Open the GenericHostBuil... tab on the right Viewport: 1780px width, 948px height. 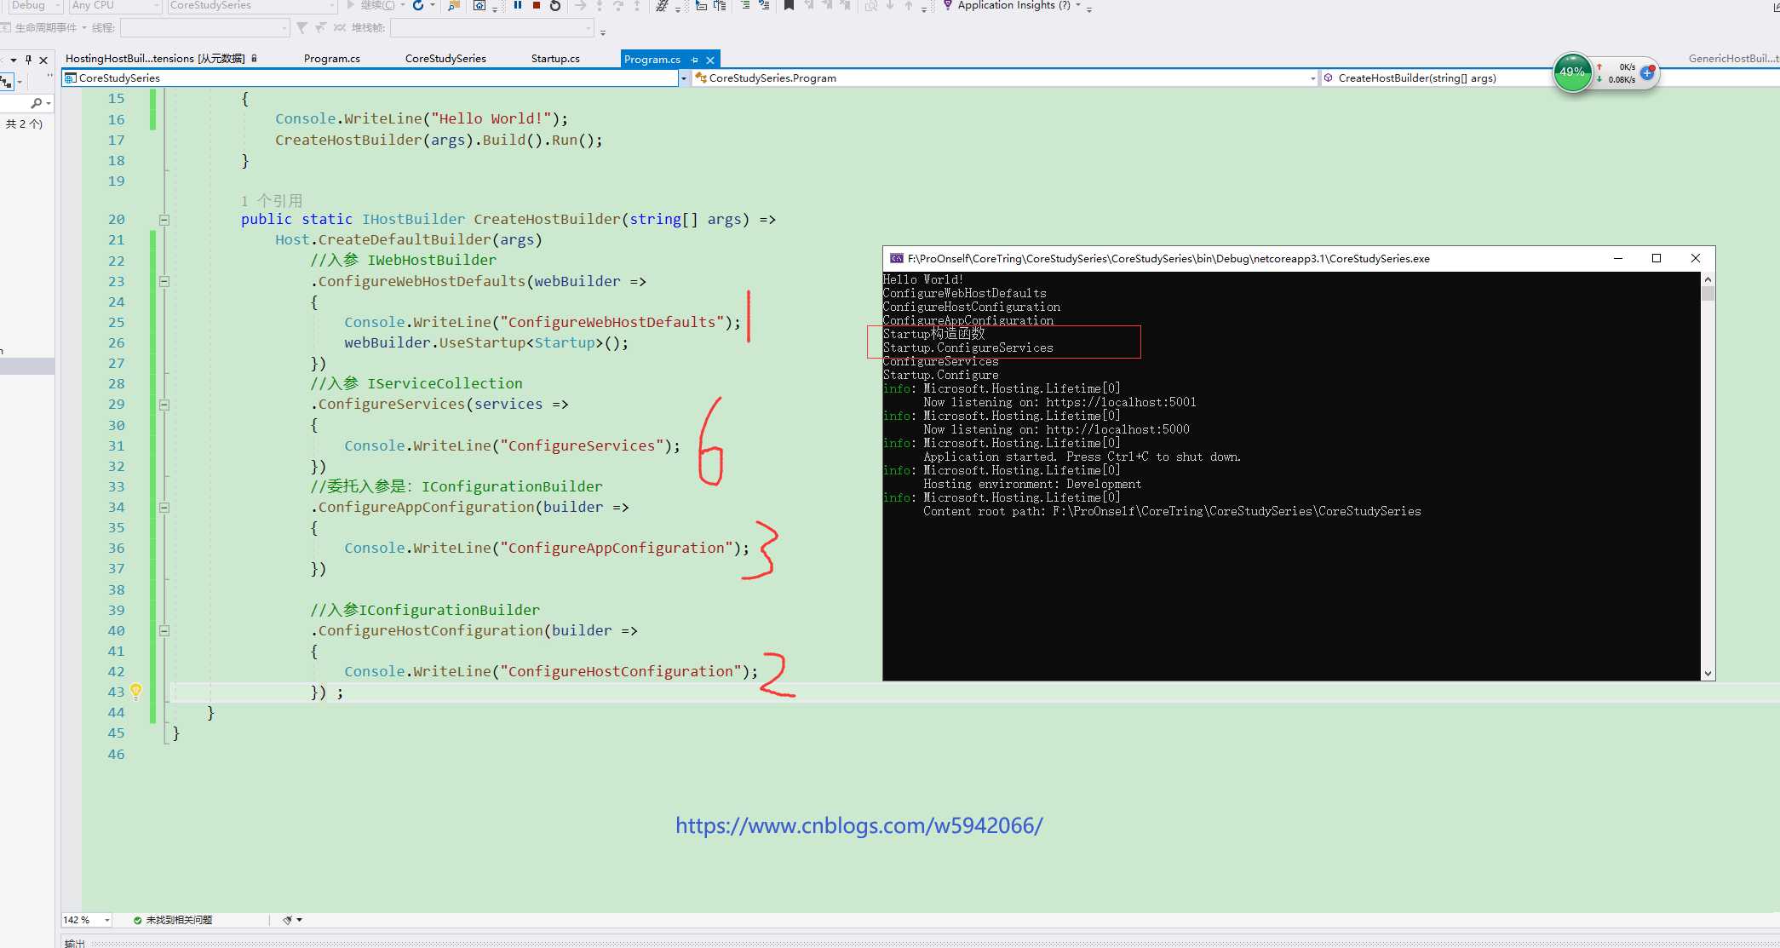[1733, 59]
